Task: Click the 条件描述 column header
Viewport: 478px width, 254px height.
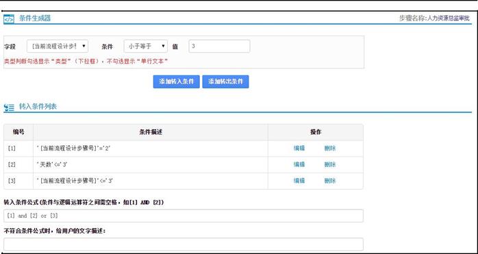Action: click(x=151, y=132)
